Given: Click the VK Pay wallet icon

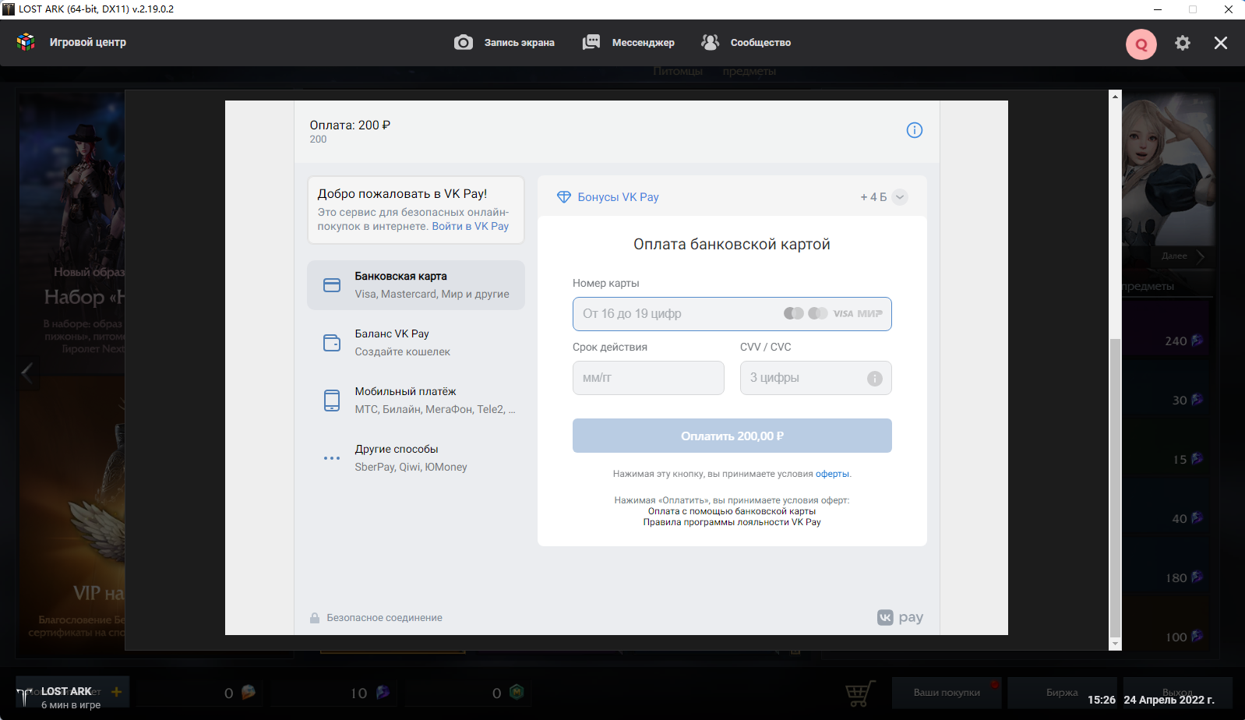Looking at the screenshot, I should [332, 343].
